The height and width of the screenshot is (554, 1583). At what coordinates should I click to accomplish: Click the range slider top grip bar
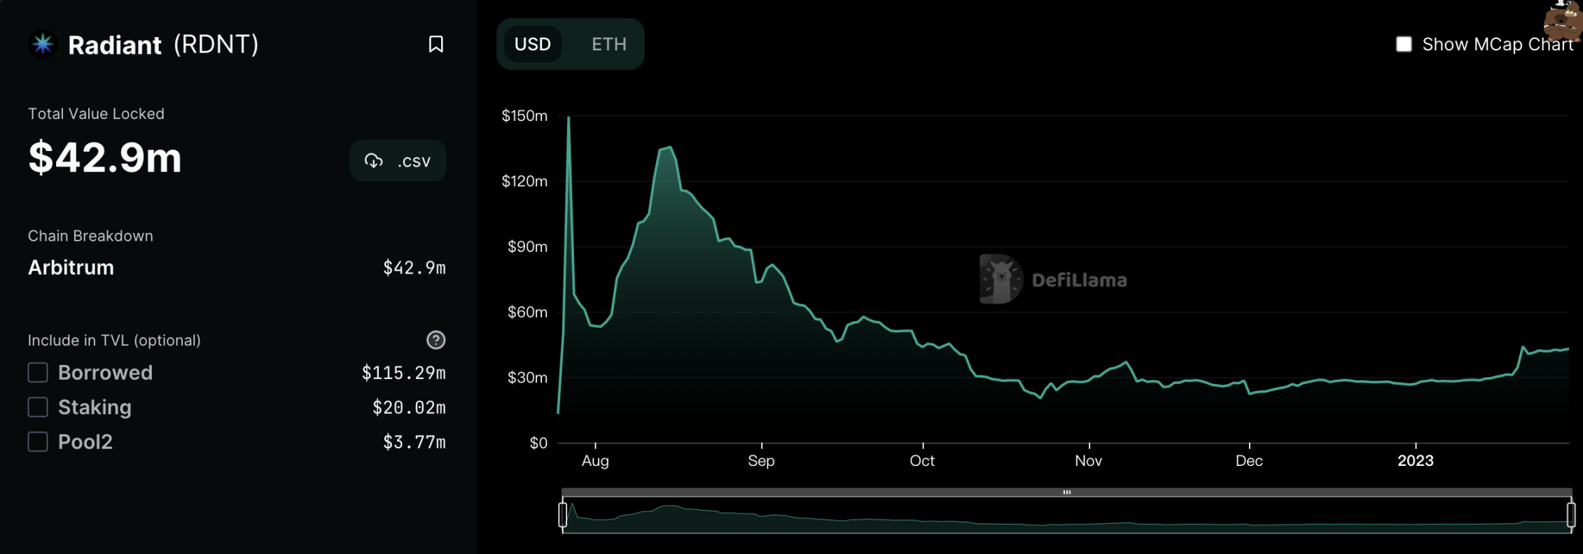[x=1067, y=492]
